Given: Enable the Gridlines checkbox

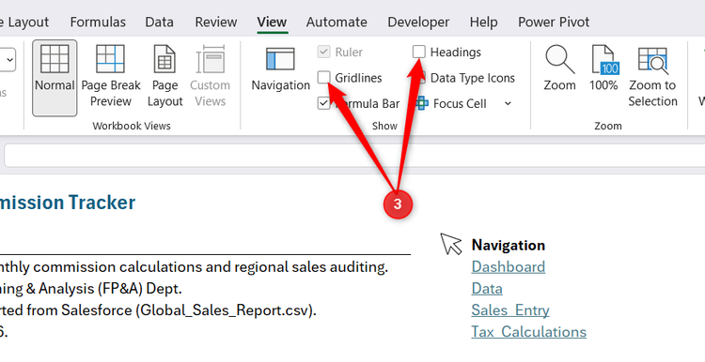Looking at the screenshot, I should coord(323,78).
